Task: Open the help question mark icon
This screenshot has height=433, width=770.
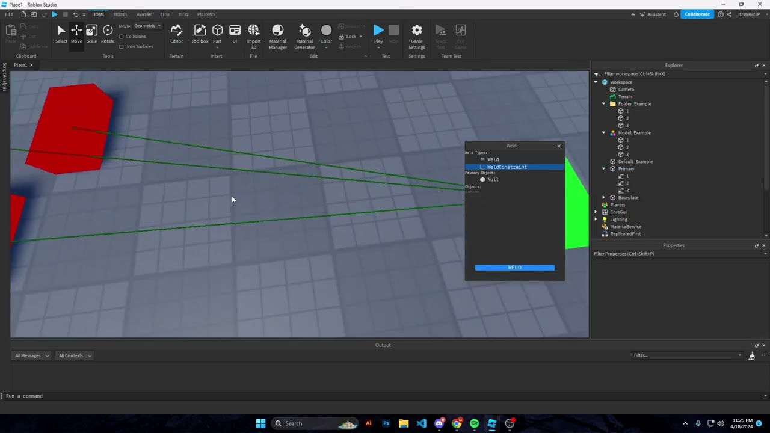Action: click(721, 14)
